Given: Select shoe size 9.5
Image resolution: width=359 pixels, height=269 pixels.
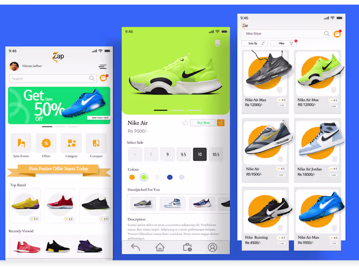Looking at the screenshot, I should pyautogui.click(x=184, y=154).
